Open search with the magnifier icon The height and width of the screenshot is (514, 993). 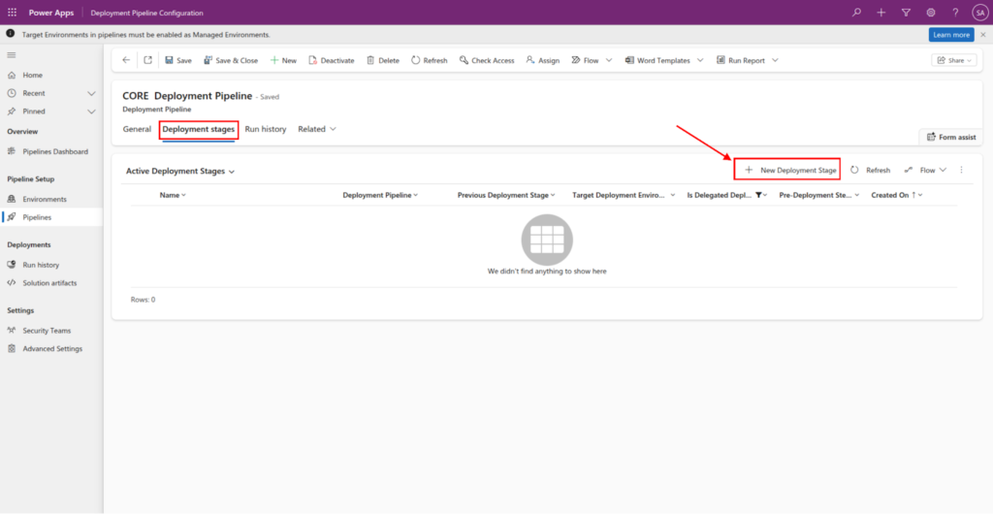pyautogui.click(x=856, y=13)
